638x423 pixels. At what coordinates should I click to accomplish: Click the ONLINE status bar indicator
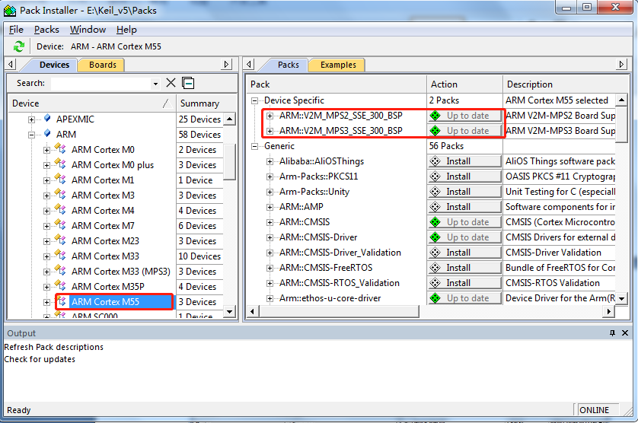pyautogui.click(x=594, y=410)
